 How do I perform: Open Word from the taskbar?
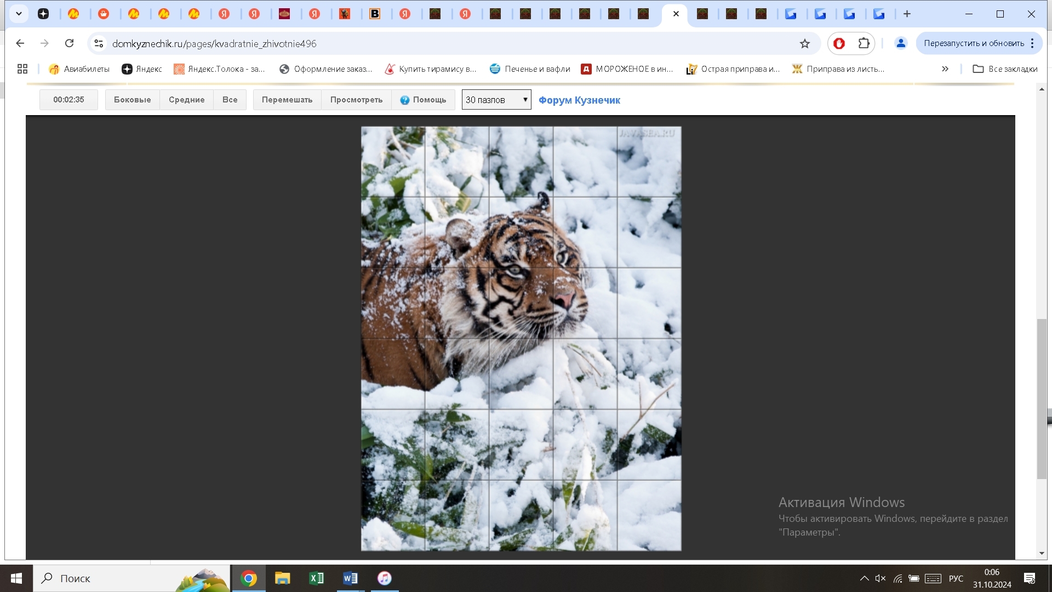351,578
